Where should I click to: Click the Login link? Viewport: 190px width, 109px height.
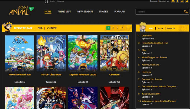click(x=52, y=1)
